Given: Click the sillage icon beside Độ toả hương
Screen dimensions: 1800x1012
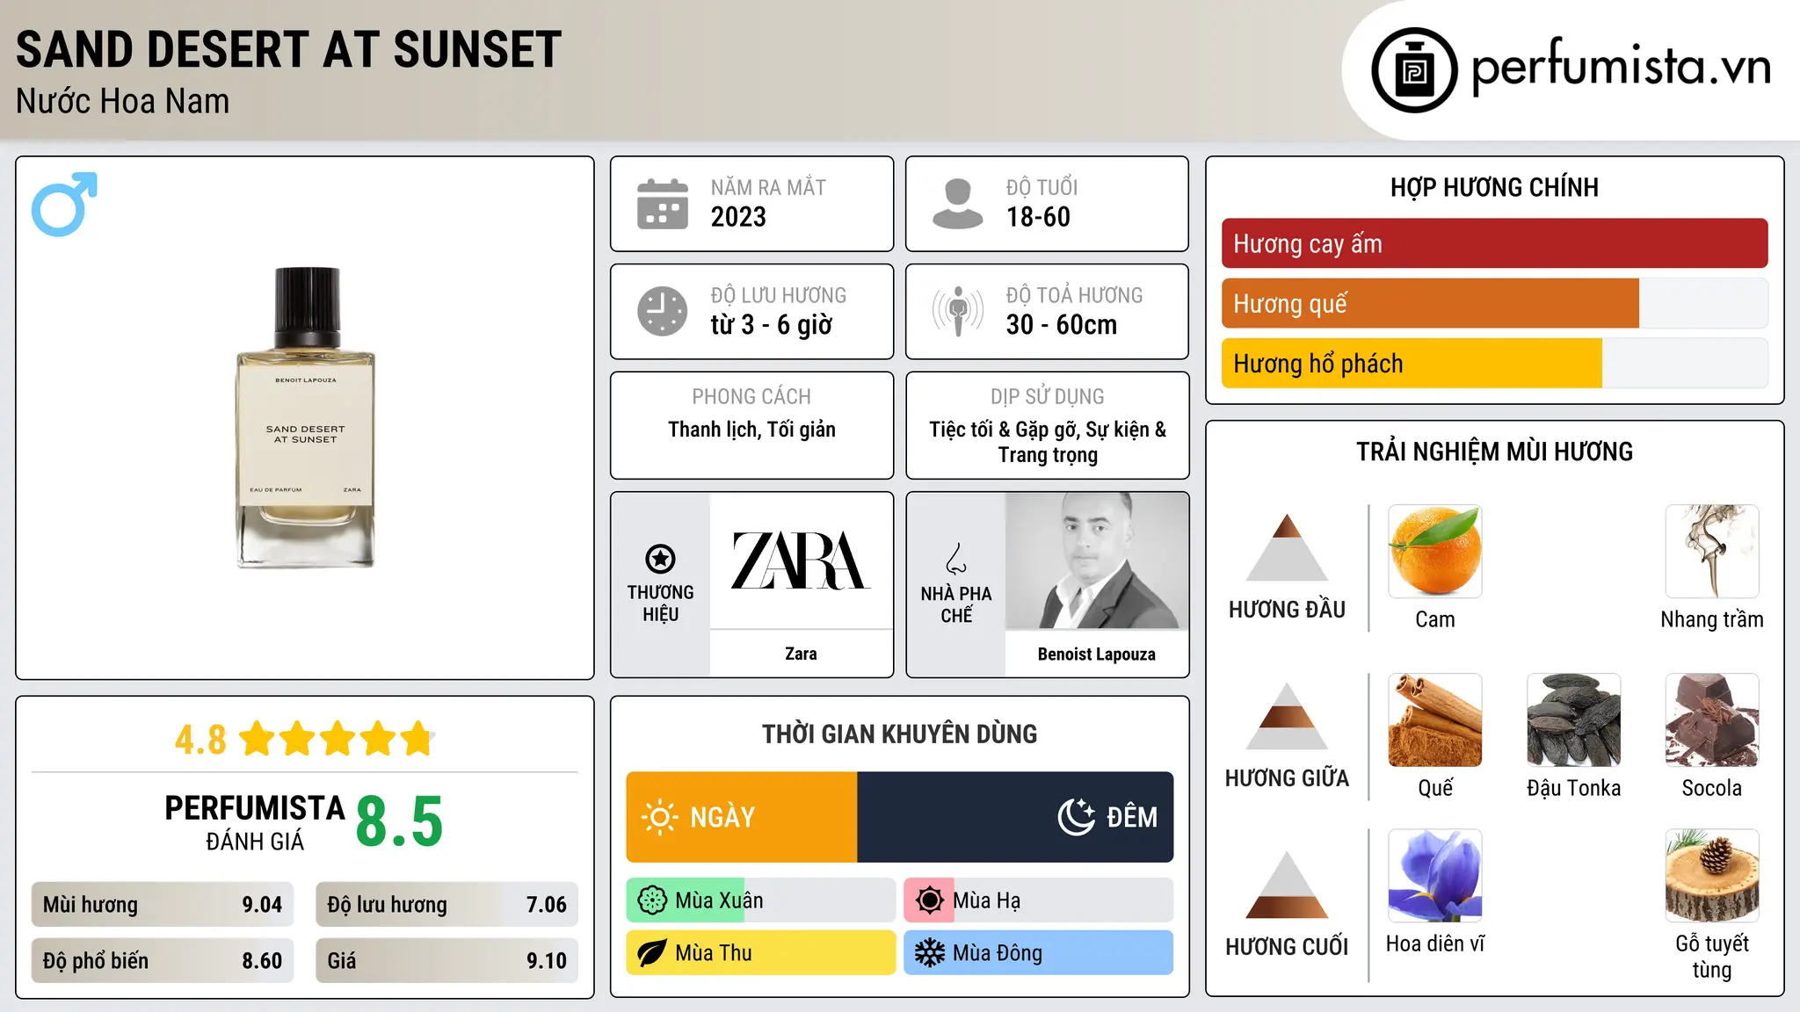Looking at the screenshot, I should click(958, 311).
